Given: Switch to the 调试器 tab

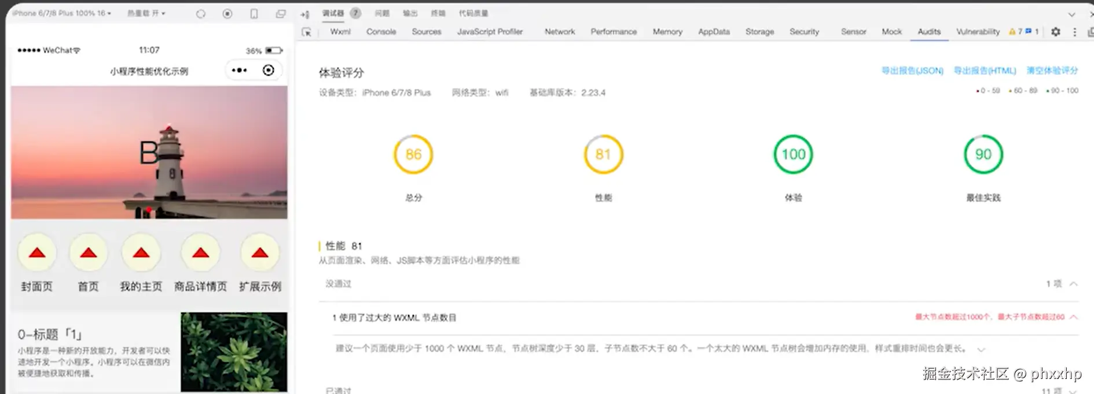Looking at the screenshot, I should click(333, 13).
